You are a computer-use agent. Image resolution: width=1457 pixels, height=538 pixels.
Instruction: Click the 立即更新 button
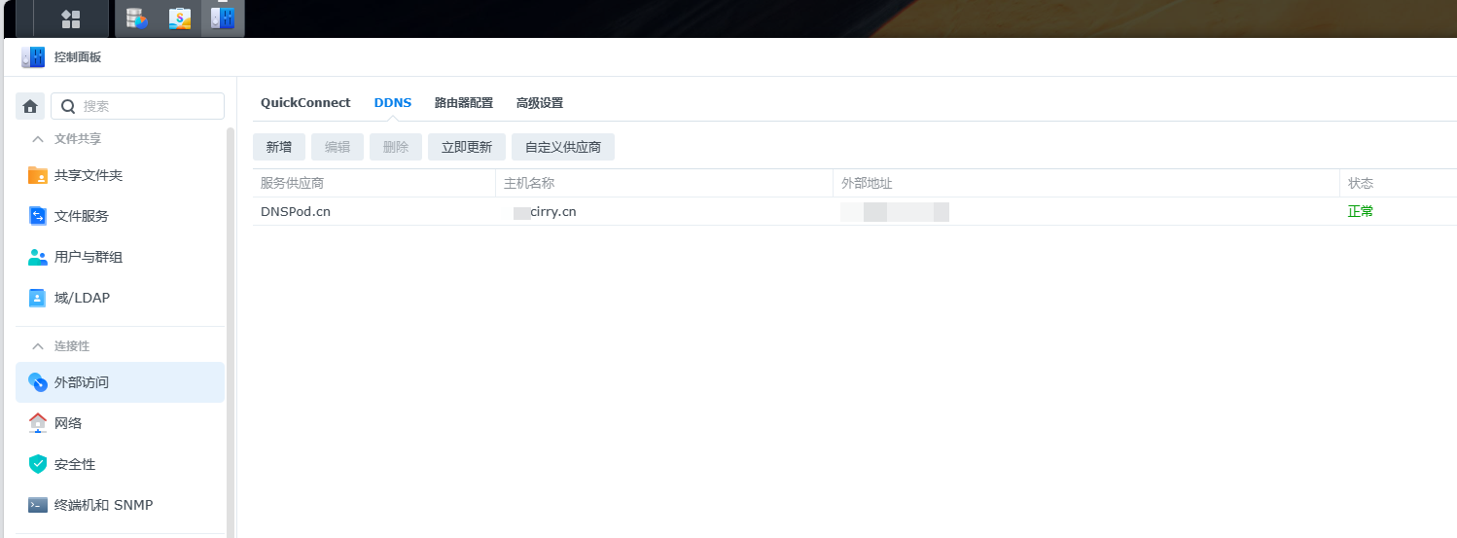[x=467, y=147]
